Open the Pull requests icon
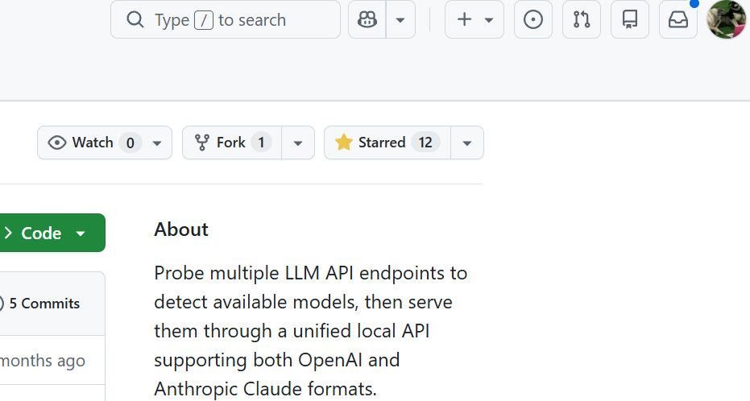 tap(581, 19)
